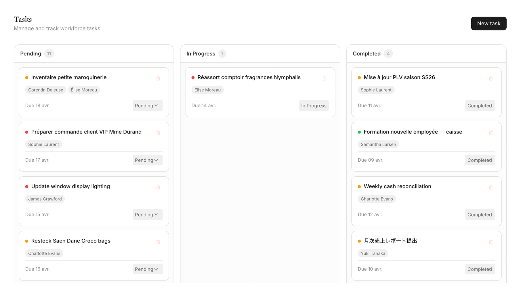This screenshot has width=523, height=294.
Task: Expand the Pending dropdown on Update window display lighting
Action: 147,215
